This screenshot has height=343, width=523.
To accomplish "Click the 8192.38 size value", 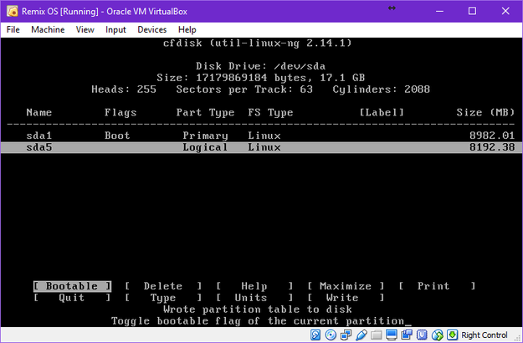I will [x=492, y=147].
